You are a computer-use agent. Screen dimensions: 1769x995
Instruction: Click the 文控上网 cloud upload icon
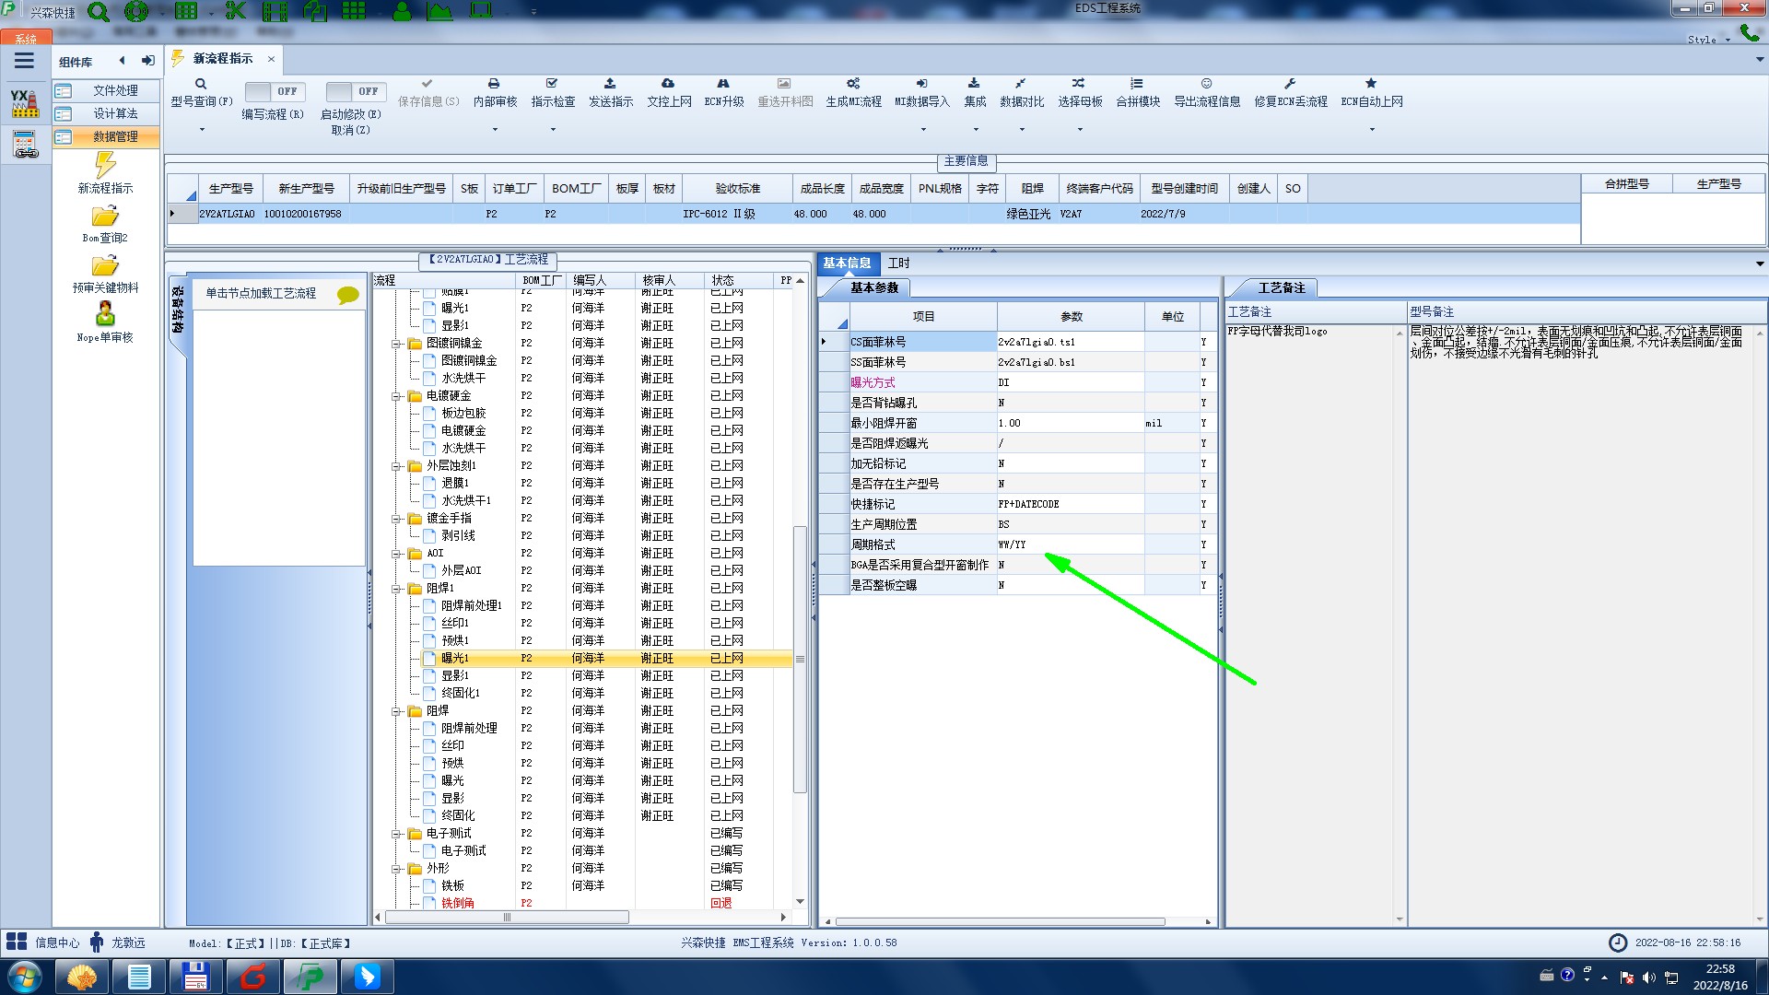tap(668, 84)
